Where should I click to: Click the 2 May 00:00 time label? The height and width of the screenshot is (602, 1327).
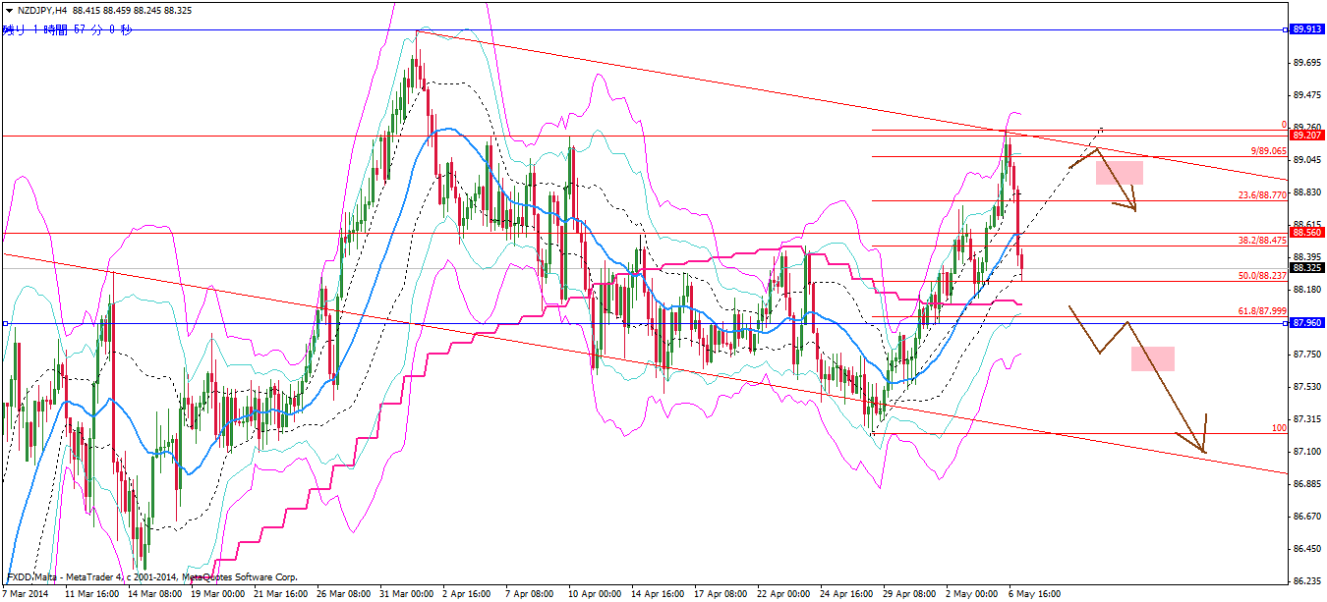(971, 594)
